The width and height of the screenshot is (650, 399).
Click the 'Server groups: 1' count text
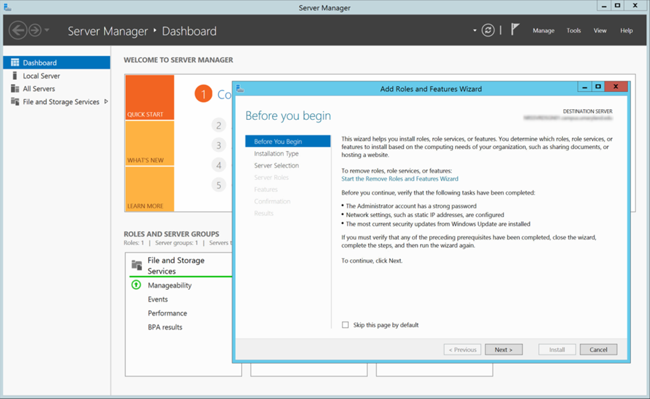pos(177,243)
